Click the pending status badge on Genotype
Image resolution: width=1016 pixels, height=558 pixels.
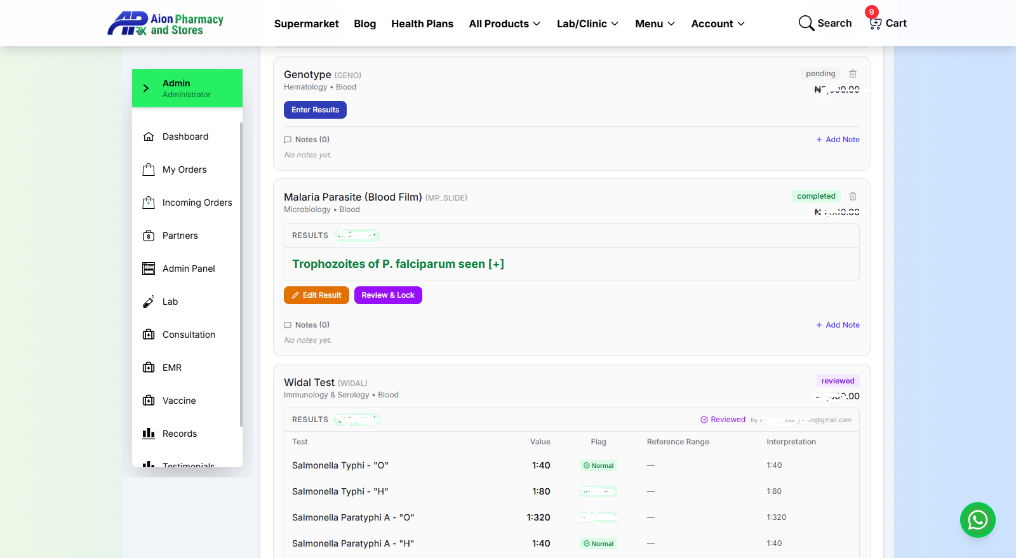point(820,74)
